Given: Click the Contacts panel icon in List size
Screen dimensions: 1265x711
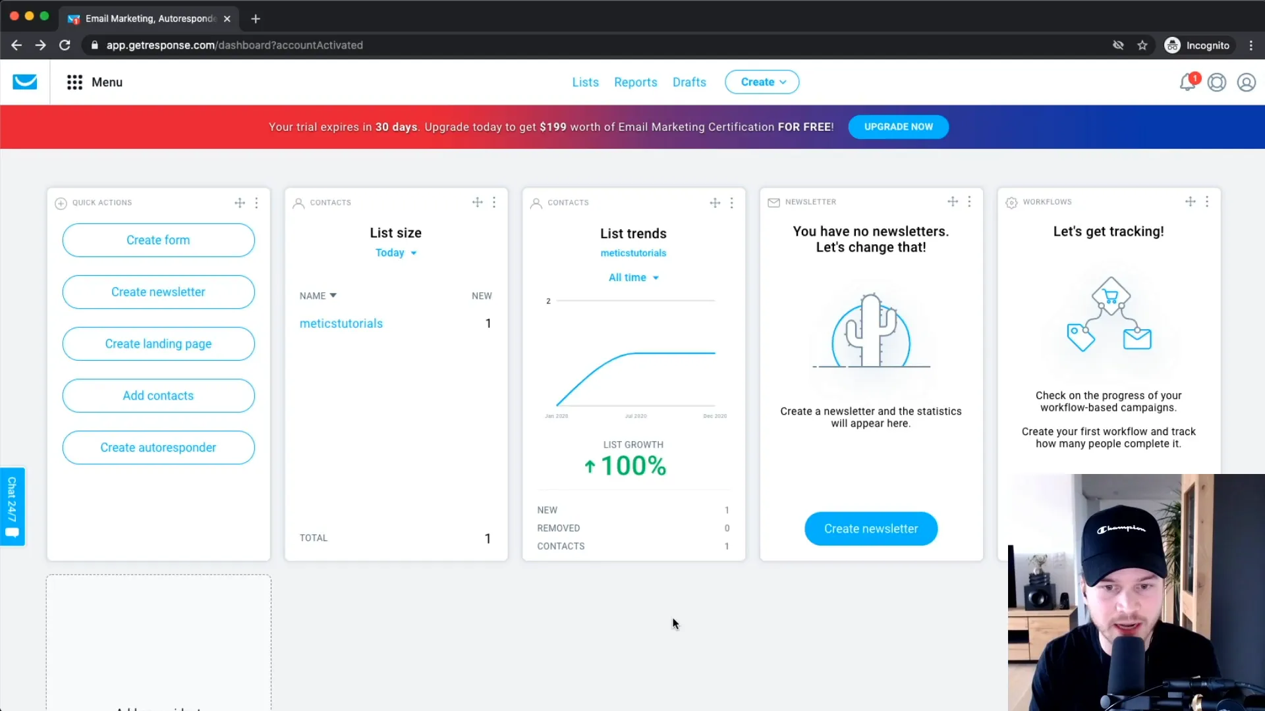Looking at the screenshot, I should tap(299, 201).
